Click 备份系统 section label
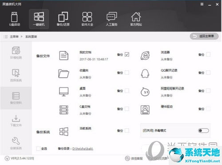The width and height of the screenshot is (222, 165). (x=43, y=132)
